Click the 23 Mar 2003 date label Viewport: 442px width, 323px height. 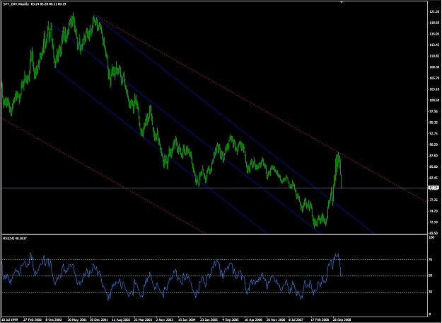[x=143, y=319]
